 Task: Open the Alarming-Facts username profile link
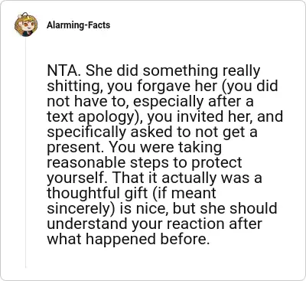(78, 25)
